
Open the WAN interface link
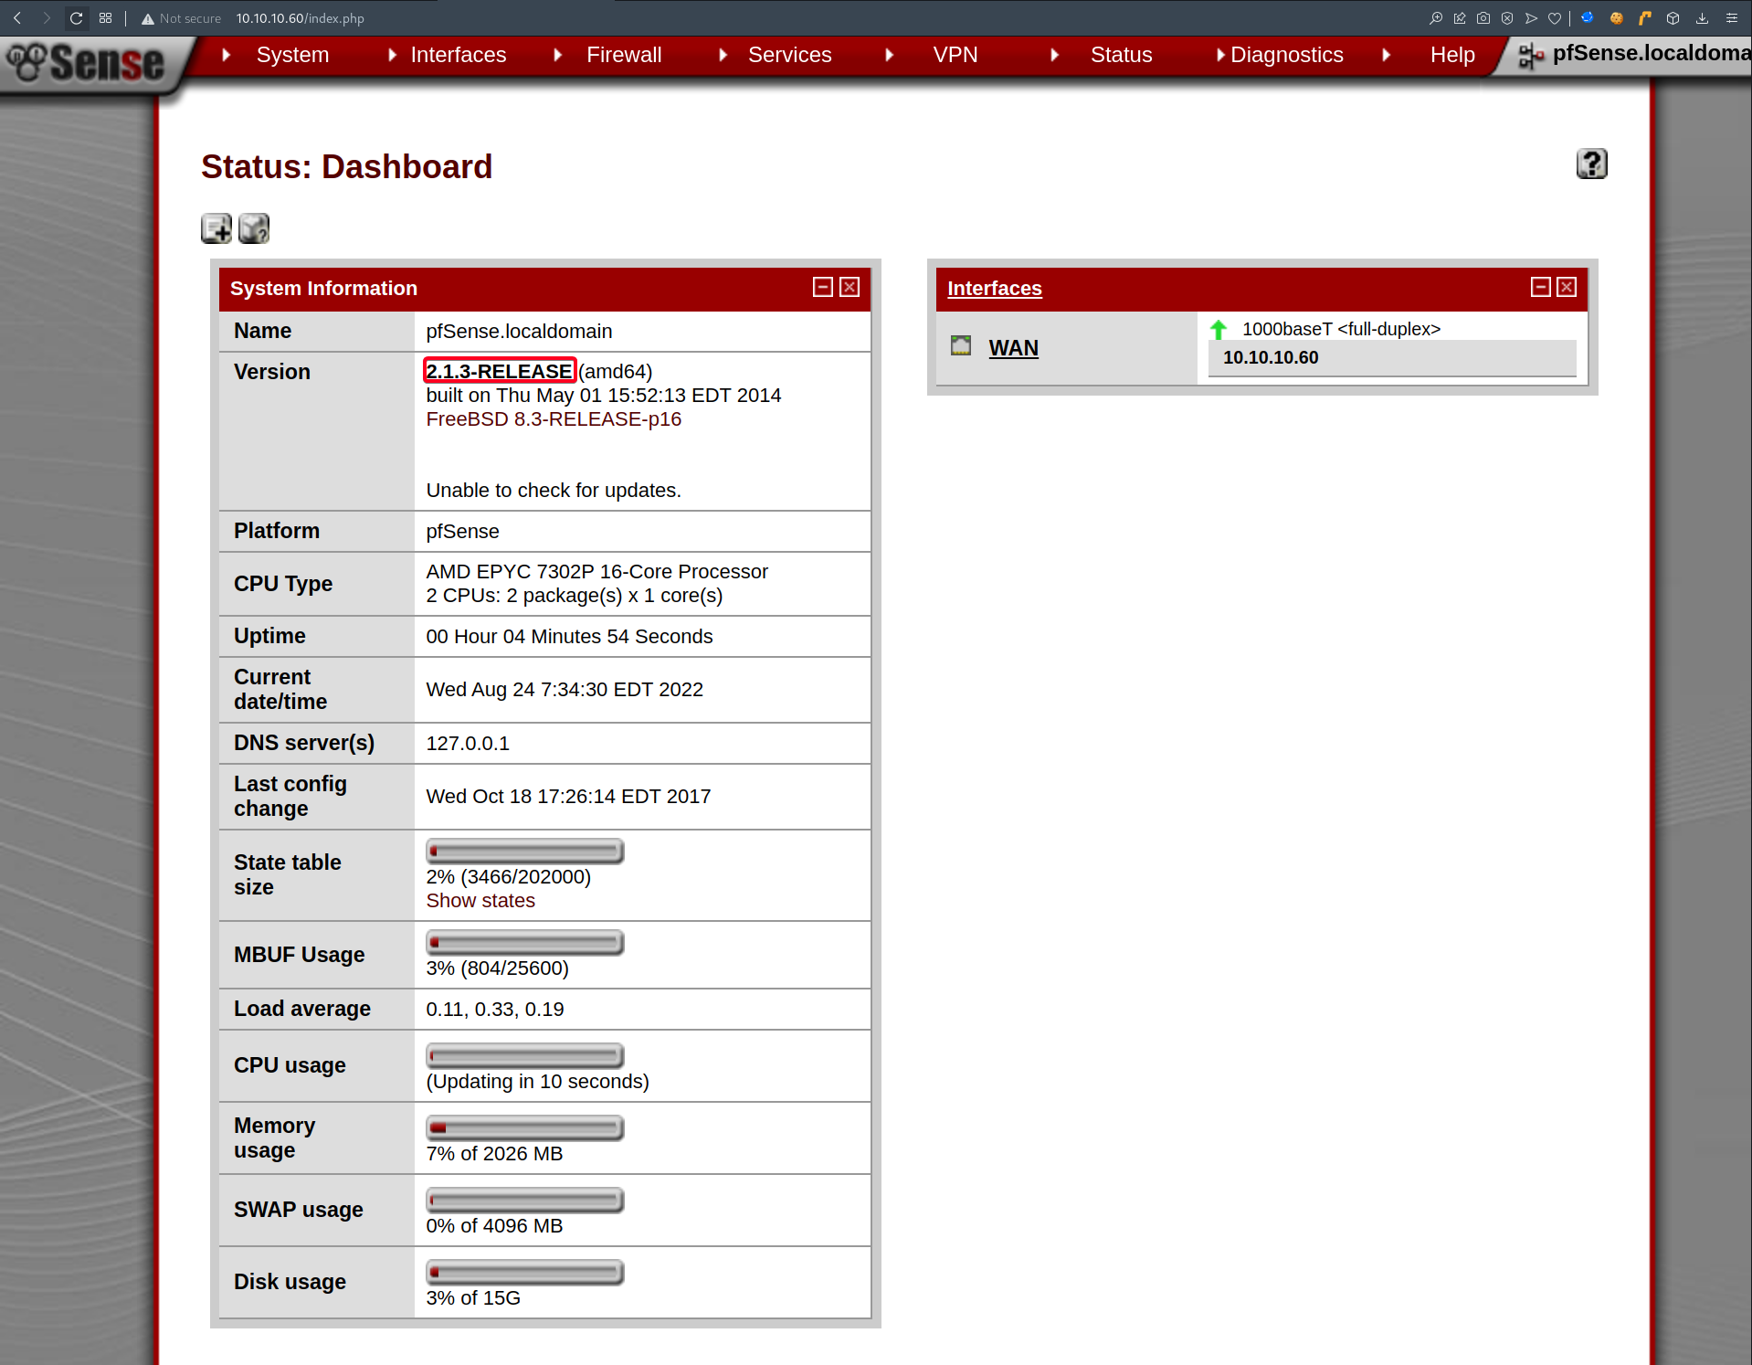click(1013, 348)
